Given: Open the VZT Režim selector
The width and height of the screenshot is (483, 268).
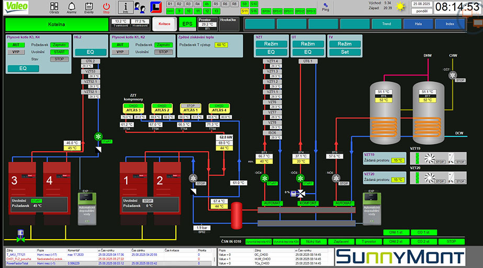Looking at the screenshot, I should 271,44.
